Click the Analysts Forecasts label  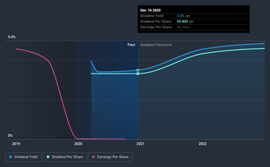(156, 45)
